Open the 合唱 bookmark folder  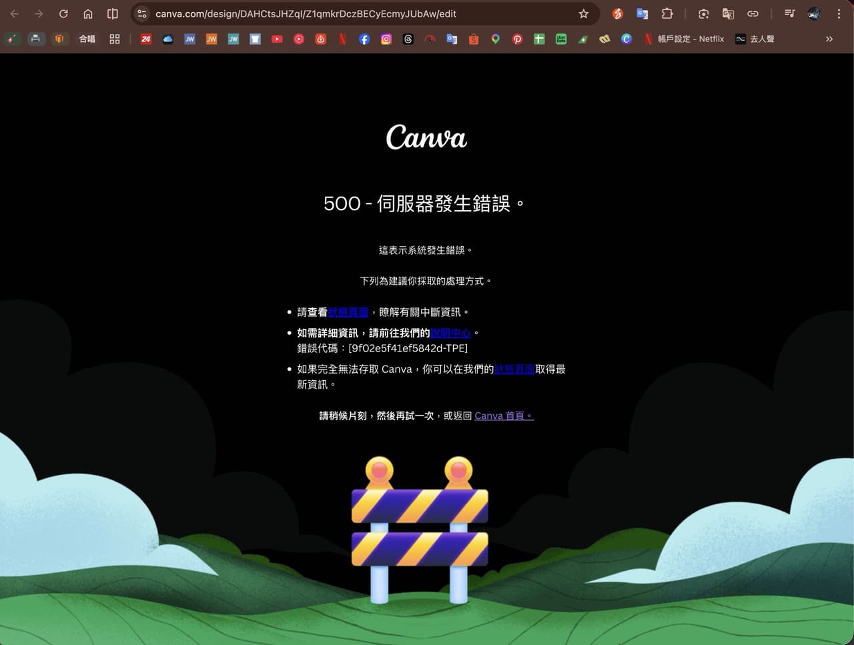pyautogui.click(x=87, y=39)
